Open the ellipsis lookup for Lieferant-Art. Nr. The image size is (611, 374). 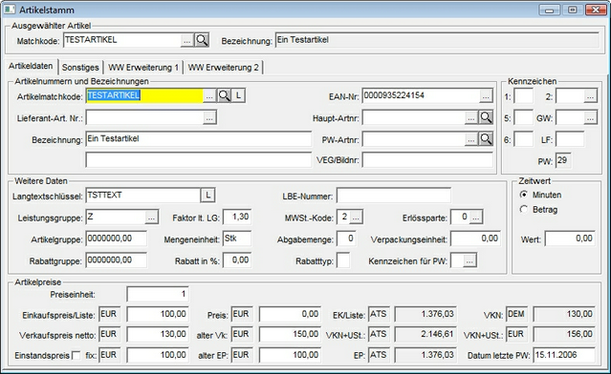point(209,117)
